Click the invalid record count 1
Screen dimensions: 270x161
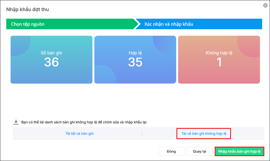(x=219, y=62)
